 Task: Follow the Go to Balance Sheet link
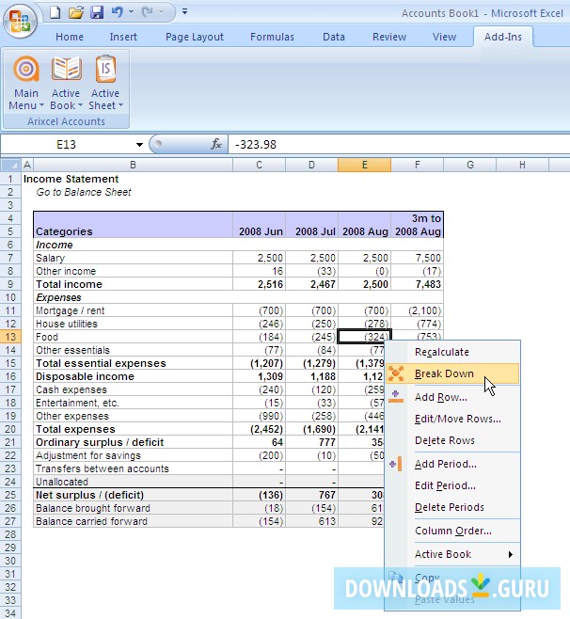point(84,192)
